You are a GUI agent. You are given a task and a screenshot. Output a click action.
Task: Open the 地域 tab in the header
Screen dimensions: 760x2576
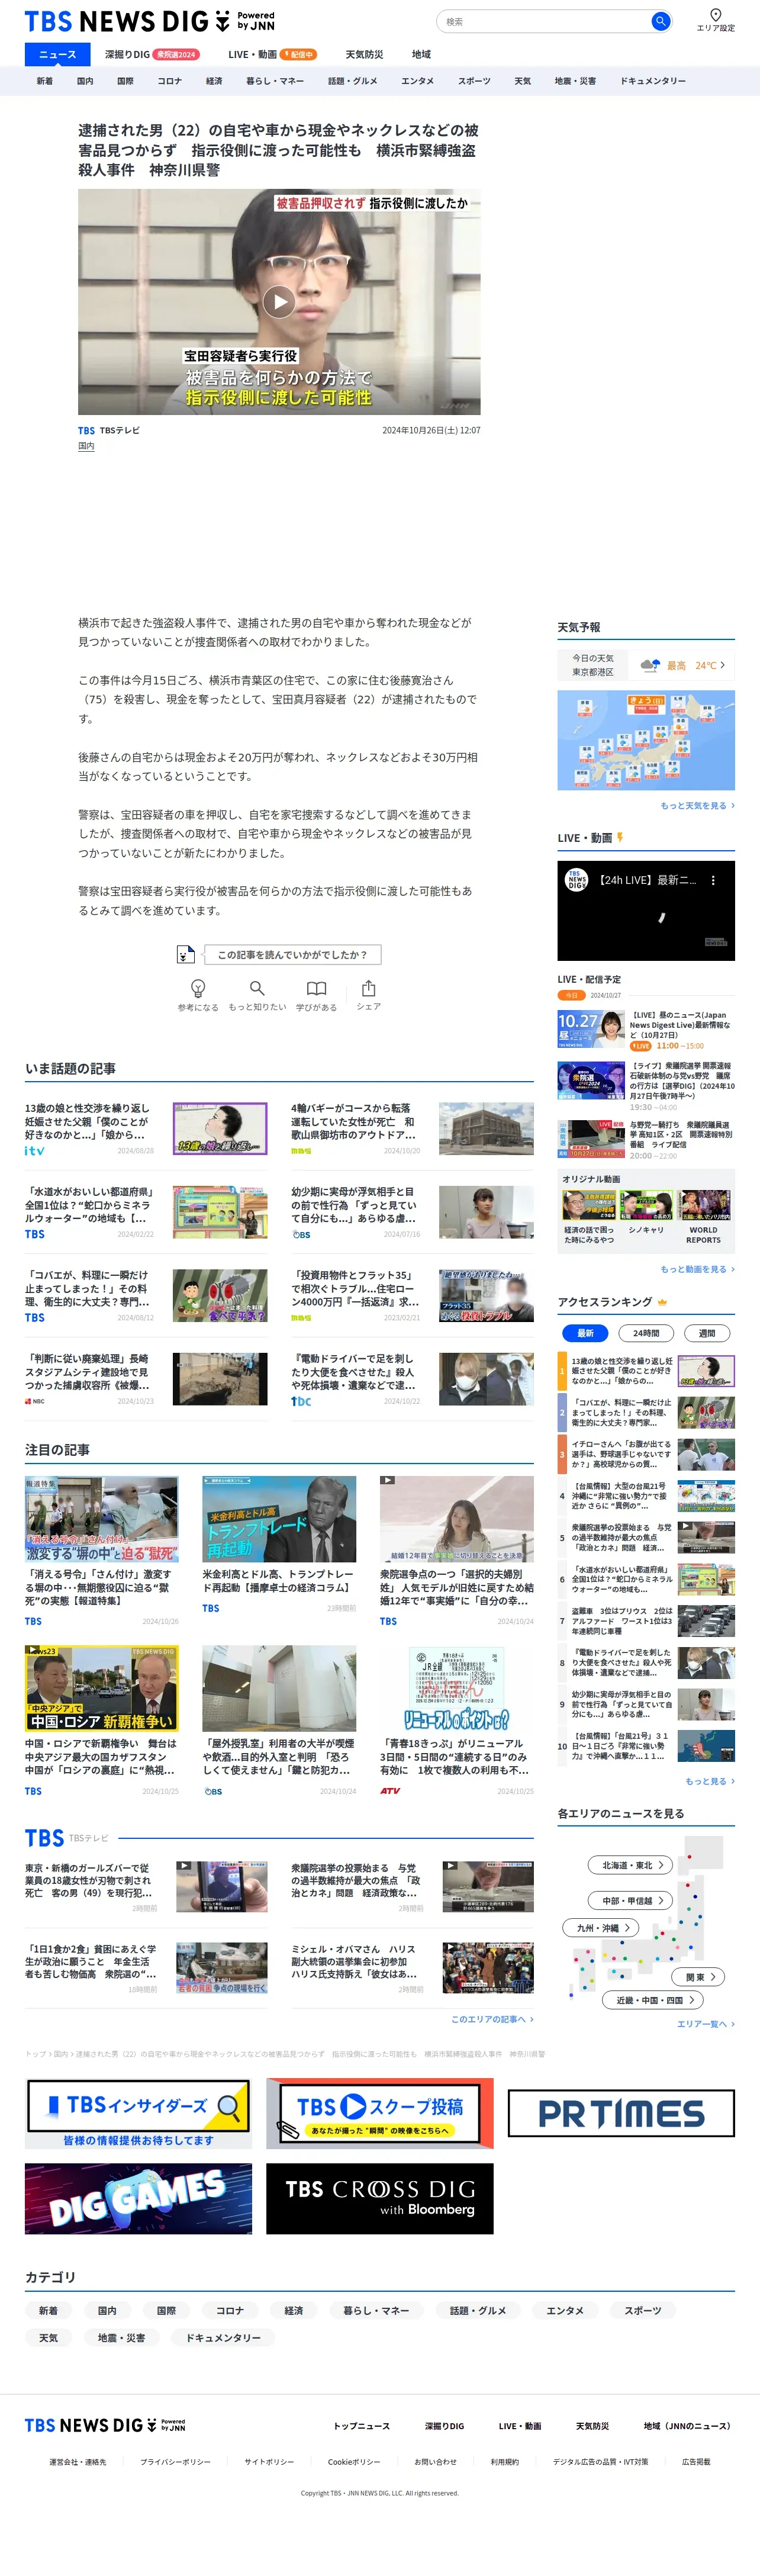[421, 55]
